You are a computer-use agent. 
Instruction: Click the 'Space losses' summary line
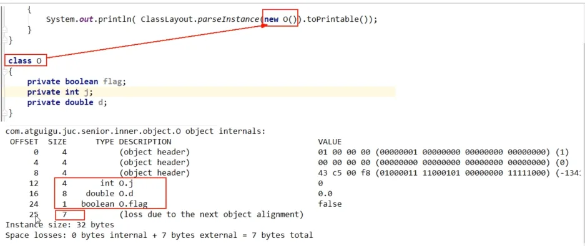(x=159, y=235)
